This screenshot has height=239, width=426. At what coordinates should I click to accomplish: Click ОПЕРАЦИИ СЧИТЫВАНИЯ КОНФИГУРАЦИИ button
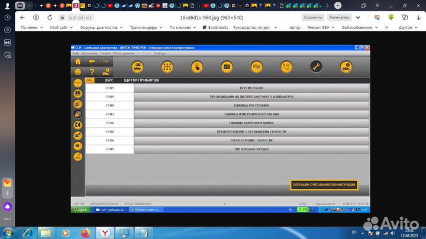(324, 185)
